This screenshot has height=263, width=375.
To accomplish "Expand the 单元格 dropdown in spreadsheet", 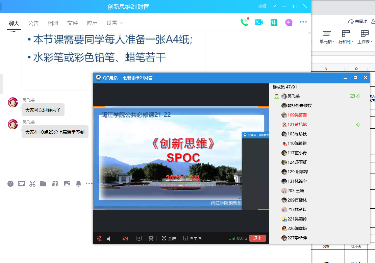I will [327, 42].
